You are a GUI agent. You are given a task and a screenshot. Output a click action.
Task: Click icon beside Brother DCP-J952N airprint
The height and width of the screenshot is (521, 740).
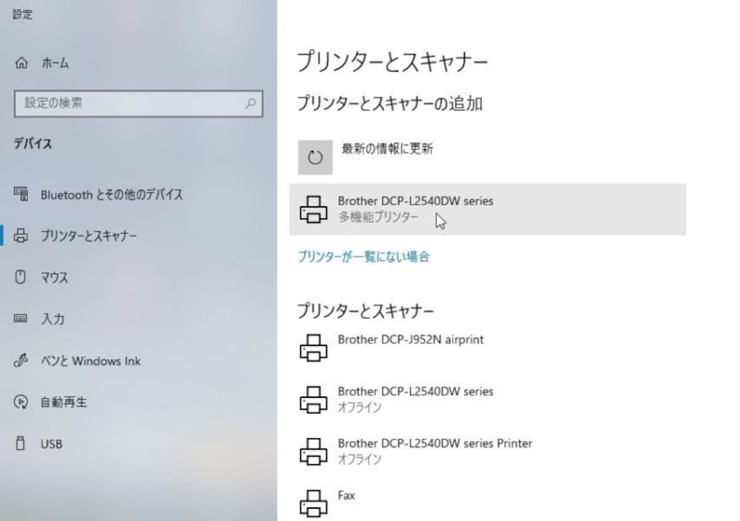pyautogui.click(x=314, y=349)
